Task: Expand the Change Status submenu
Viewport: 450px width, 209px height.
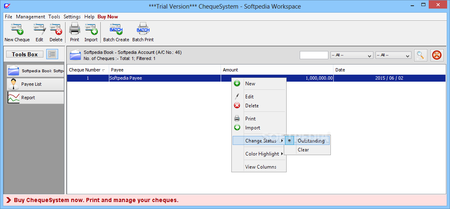Action: [x=259, y=140]
